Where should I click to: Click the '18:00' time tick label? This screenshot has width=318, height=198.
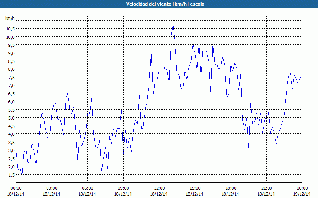tap(231, 188)
